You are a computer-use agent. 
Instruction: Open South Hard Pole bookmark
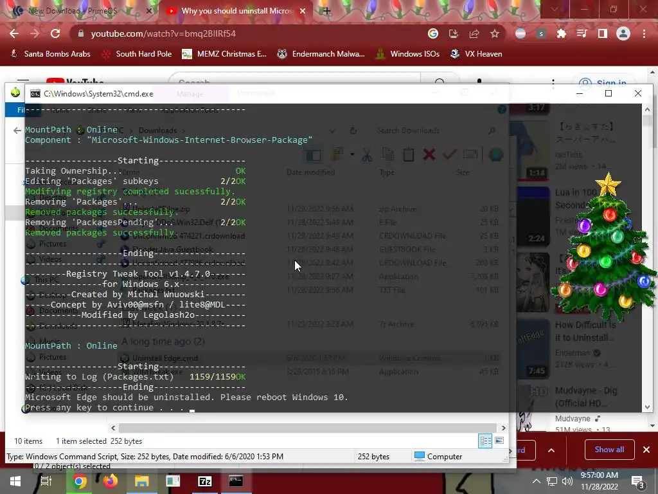click(138, 54)
